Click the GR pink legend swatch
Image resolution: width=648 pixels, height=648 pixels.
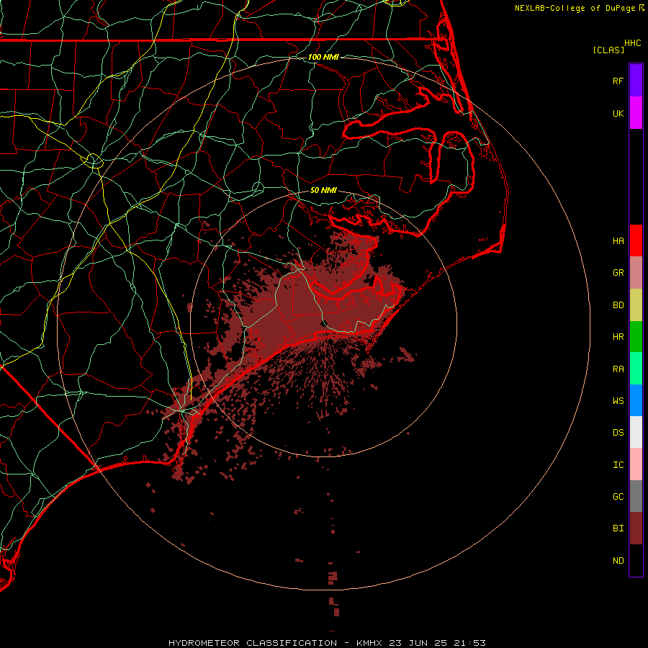pos(636,273)
